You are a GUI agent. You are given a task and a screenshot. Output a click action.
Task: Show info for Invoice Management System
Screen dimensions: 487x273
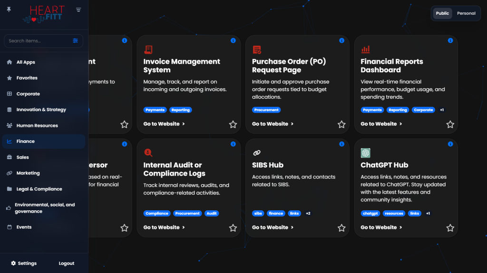(x=233, y=41)
